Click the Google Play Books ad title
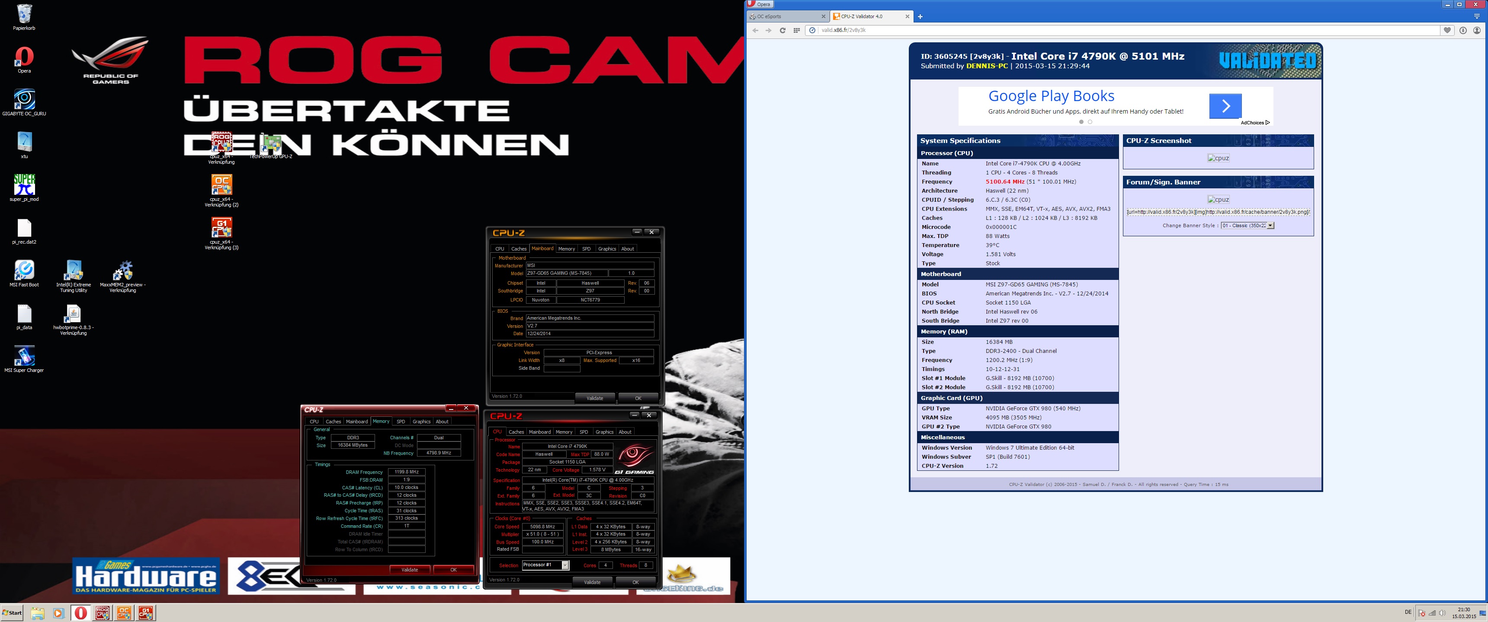 click(1051, 96)
